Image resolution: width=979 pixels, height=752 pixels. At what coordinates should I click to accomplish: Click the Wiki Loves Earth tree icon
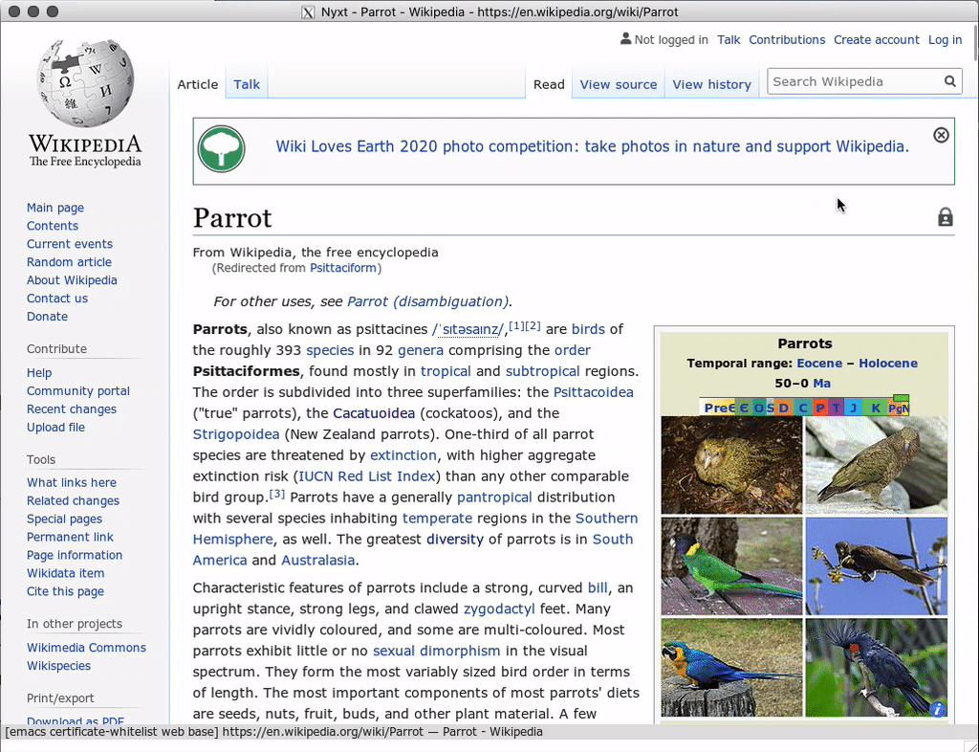coord(221,149)
